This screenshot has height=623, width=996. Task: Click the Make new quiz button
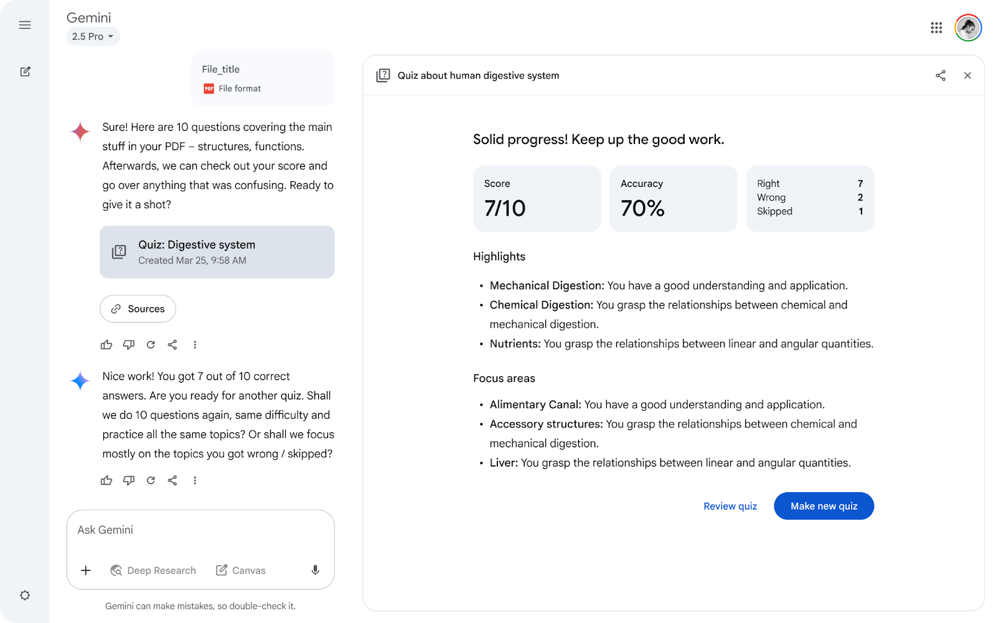tap(824, 506)
